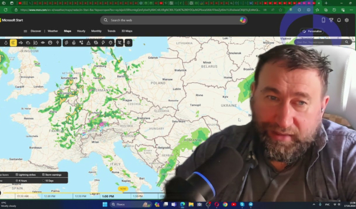This screenshot has height=209, width=356.
Task: Select the 4 Hours radio option
Action: pos(21,181)
